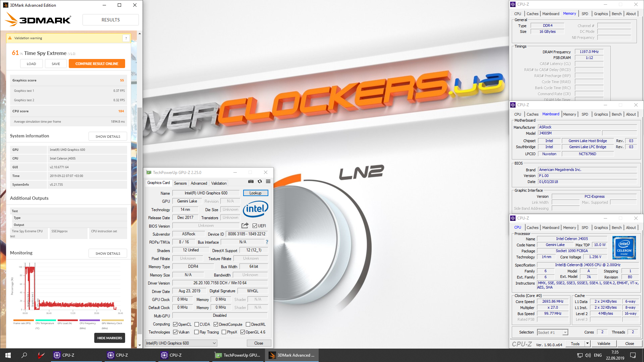Toggle the CUDA checkbox
The height and width of the screenshot is (362, 644).
coord(197,324)
